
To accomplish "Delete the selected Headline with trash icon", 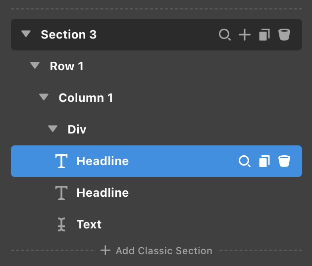I will (284, 161).
